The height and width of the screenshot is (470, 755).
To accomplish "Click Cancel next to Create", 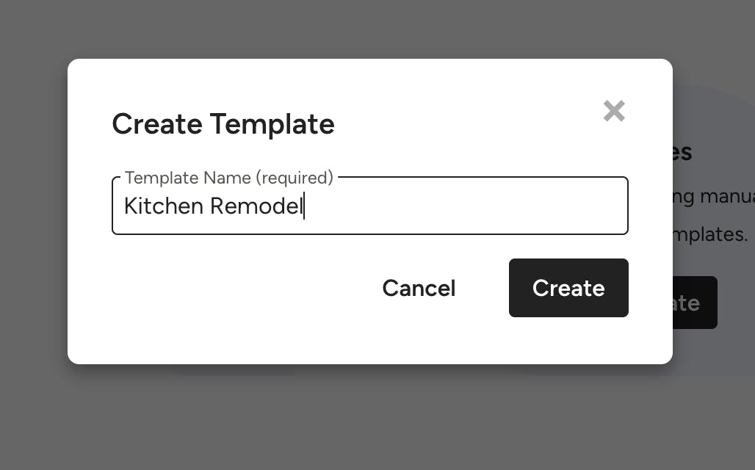I will pyautogui.click(x=419, y=288).
